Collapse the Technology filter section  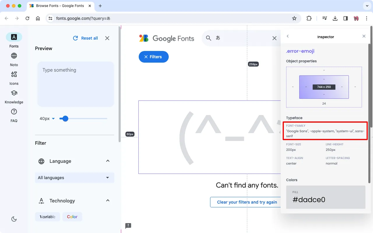point(108,201)
